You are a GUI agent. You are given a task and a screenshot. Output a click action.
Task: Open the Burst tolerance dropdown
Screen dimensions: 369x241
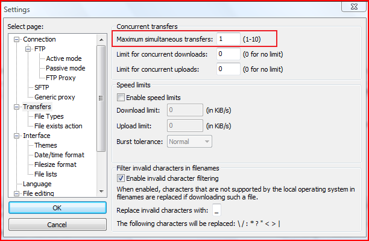pyautogui.click(x=189, y=142)
